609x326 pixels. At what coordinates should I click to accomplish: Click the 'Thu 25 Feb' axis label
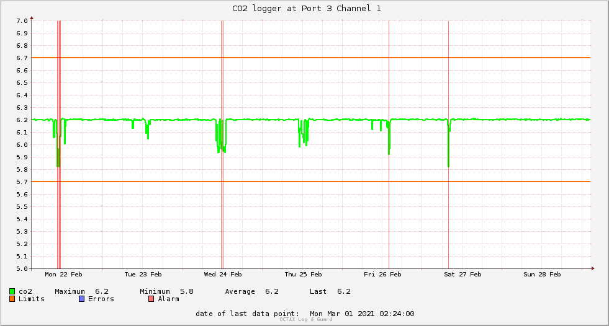pos(303,275)
